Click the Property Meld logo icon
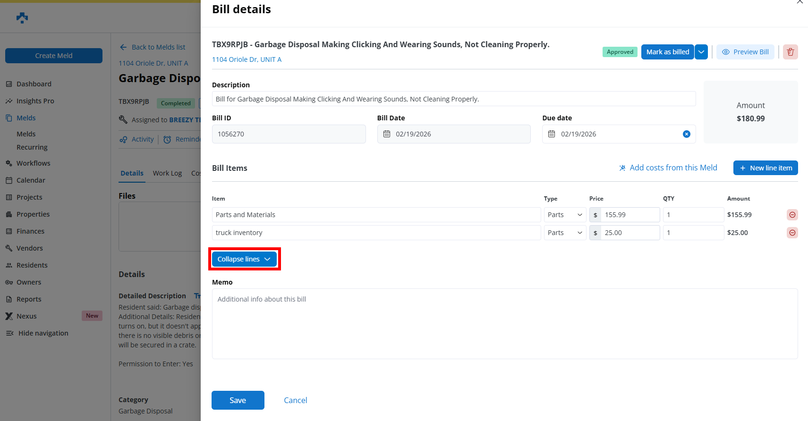The height and width of the screenshot is (421, 808). click(22, 18)
